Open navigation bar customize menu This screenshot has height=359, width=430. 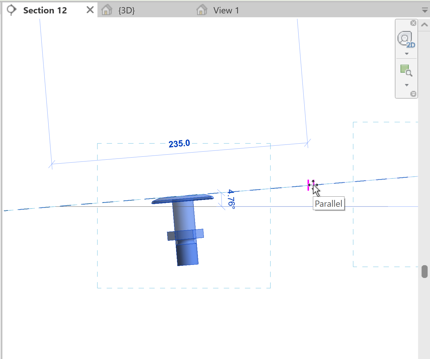pos(413,94)
